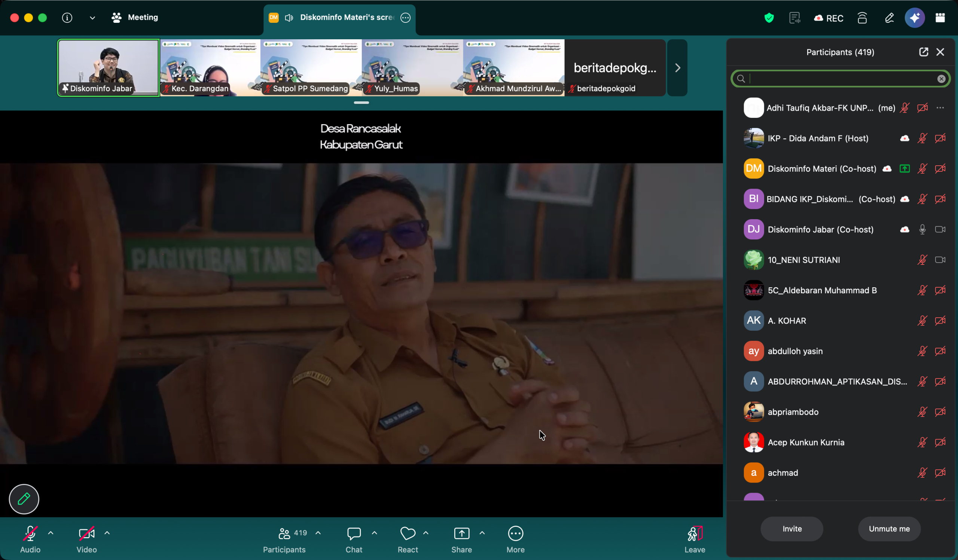Image resolution: width=958 pixels, height=560 pixels.
Task: Open the More options menu
Action: pyautogui.click(x=516, y=538)
